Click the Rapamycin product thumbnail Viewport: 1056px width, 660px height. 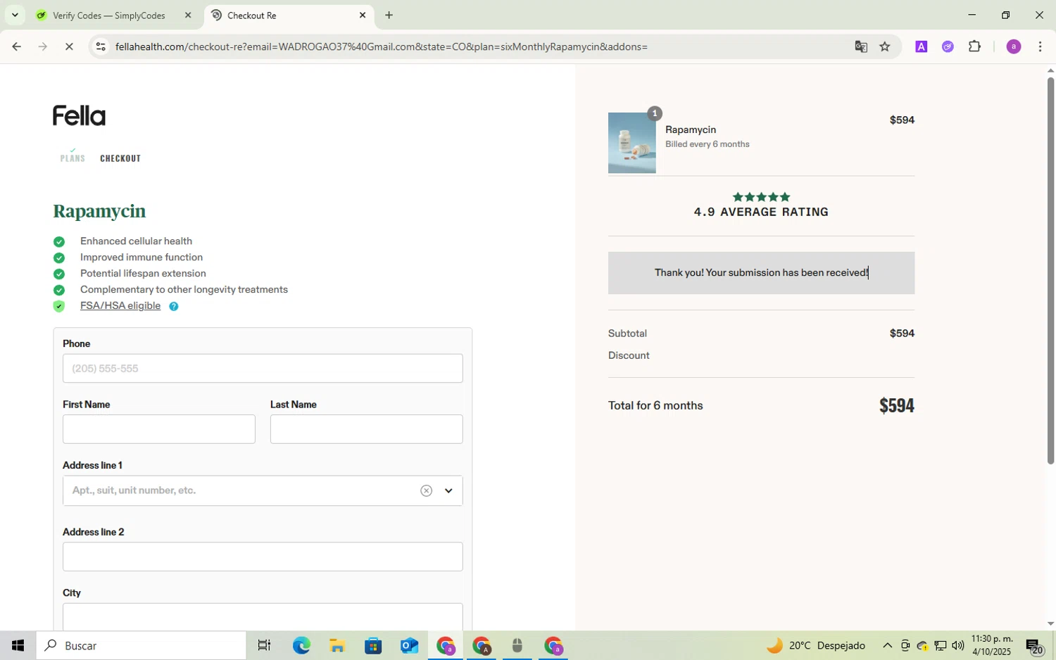(x=631, y=143)
